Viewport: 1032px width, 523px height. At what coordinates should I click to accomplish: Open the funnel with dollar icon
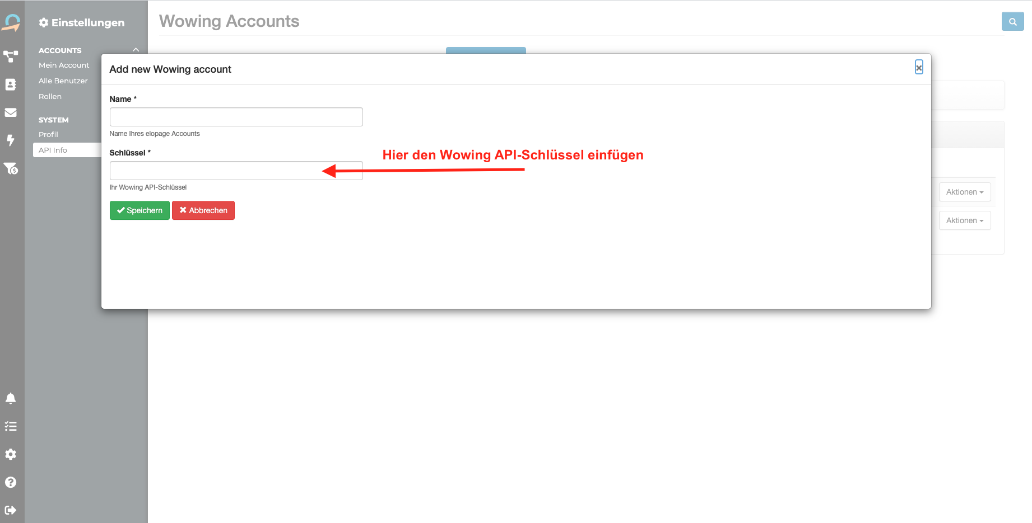click(x=11, y=168)
